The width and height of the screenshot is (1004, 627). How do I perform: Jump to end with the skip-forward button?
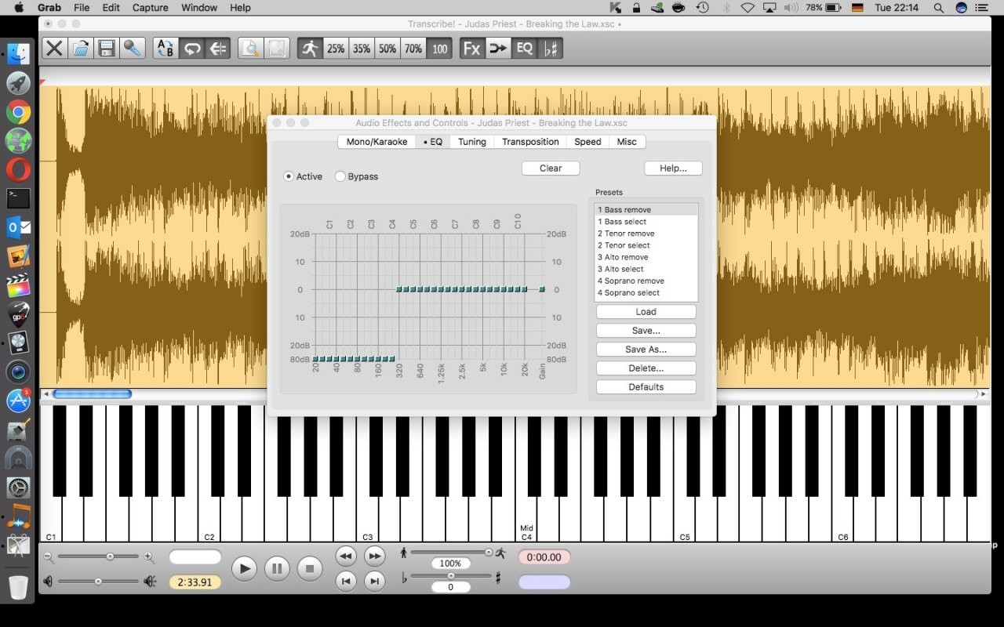(x=375, y=581)
